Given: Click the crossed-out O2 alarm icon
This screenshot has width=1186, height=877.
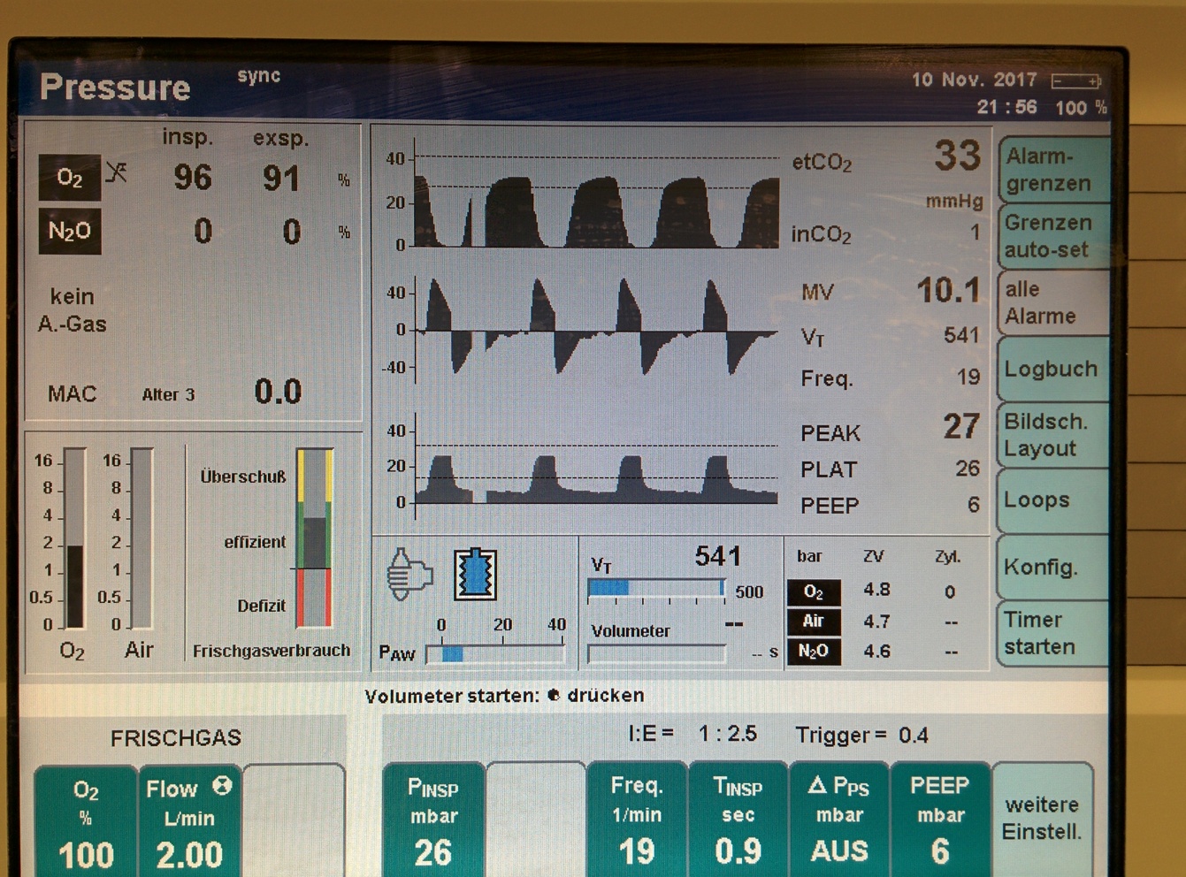Looking at the screenshot, I should pyautogui.click(x=117, y=172).
